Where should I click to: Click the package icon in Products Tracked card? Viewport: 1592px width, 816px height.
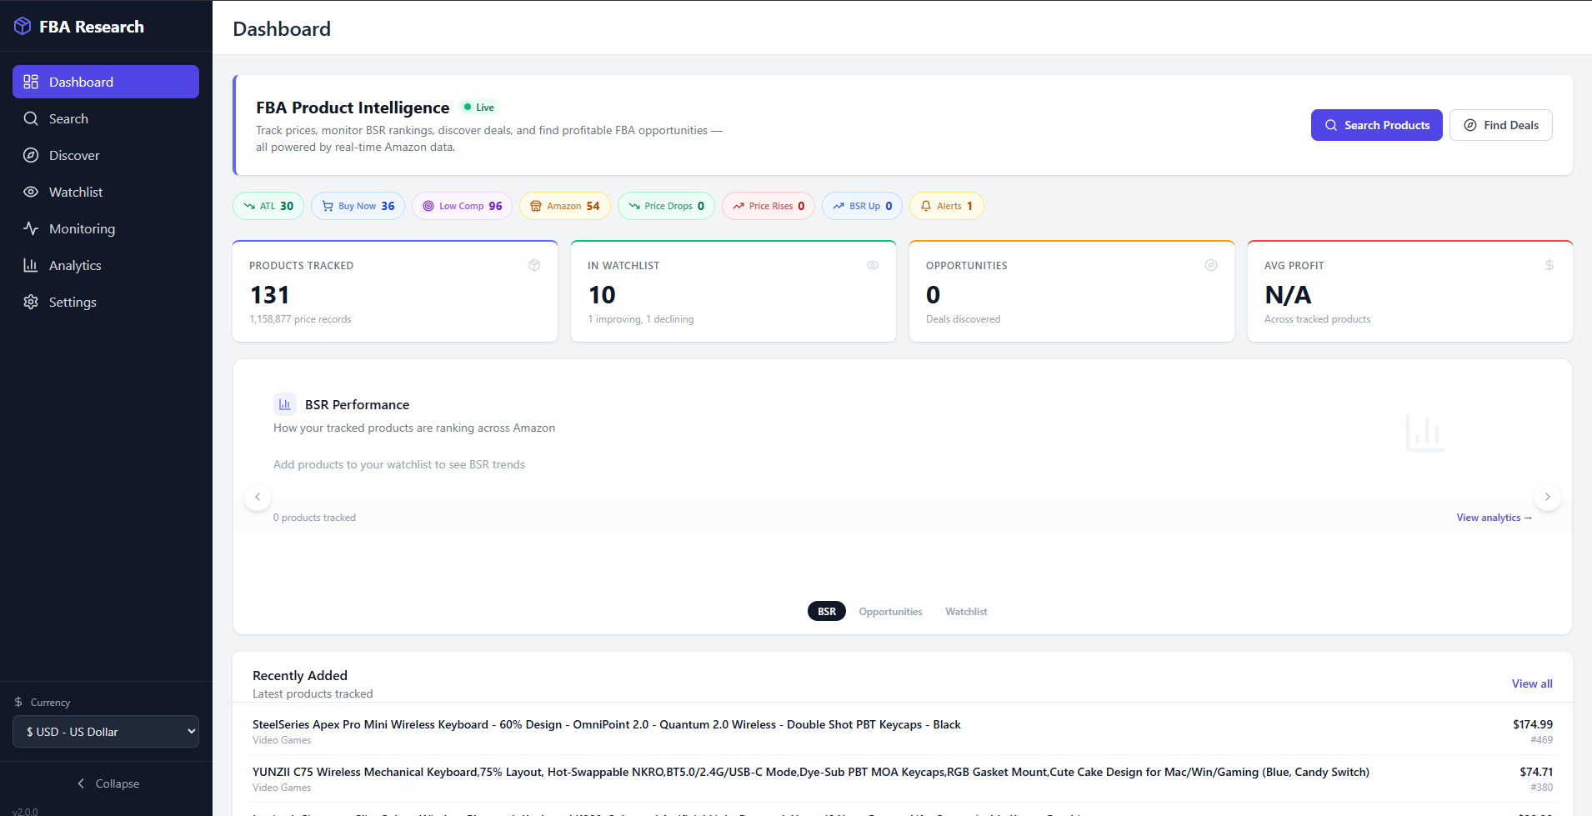coord(534,265)
